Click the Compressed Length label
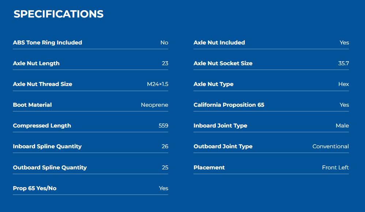 pos(42,126)
